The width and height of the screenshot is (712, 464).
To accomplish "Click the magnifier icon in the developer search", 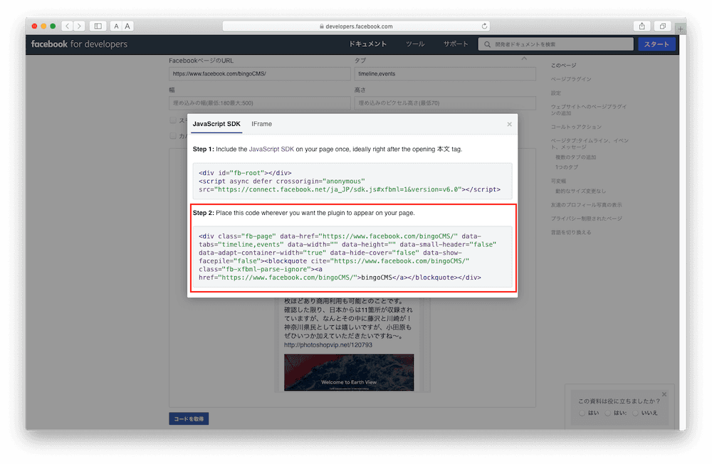I will [x=486, y=43].
